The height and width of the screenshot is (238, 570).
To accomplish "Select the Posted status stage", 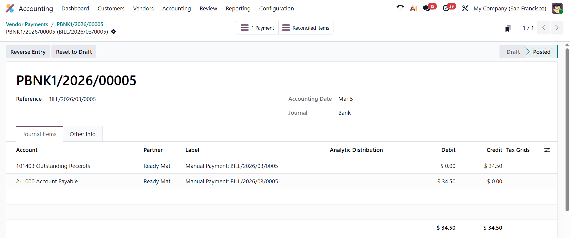I will 541,52.
